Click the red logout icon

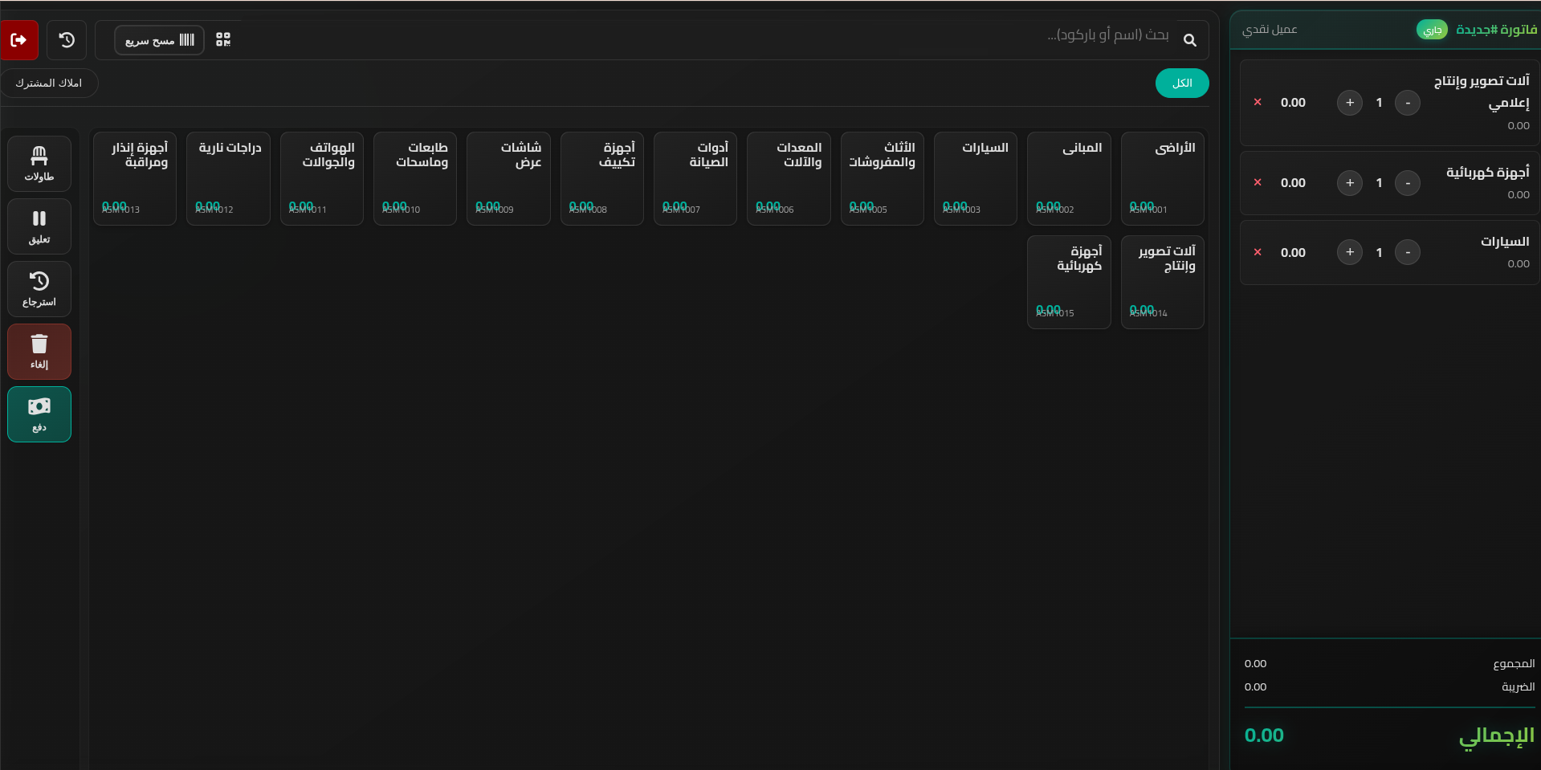(18, 40)
